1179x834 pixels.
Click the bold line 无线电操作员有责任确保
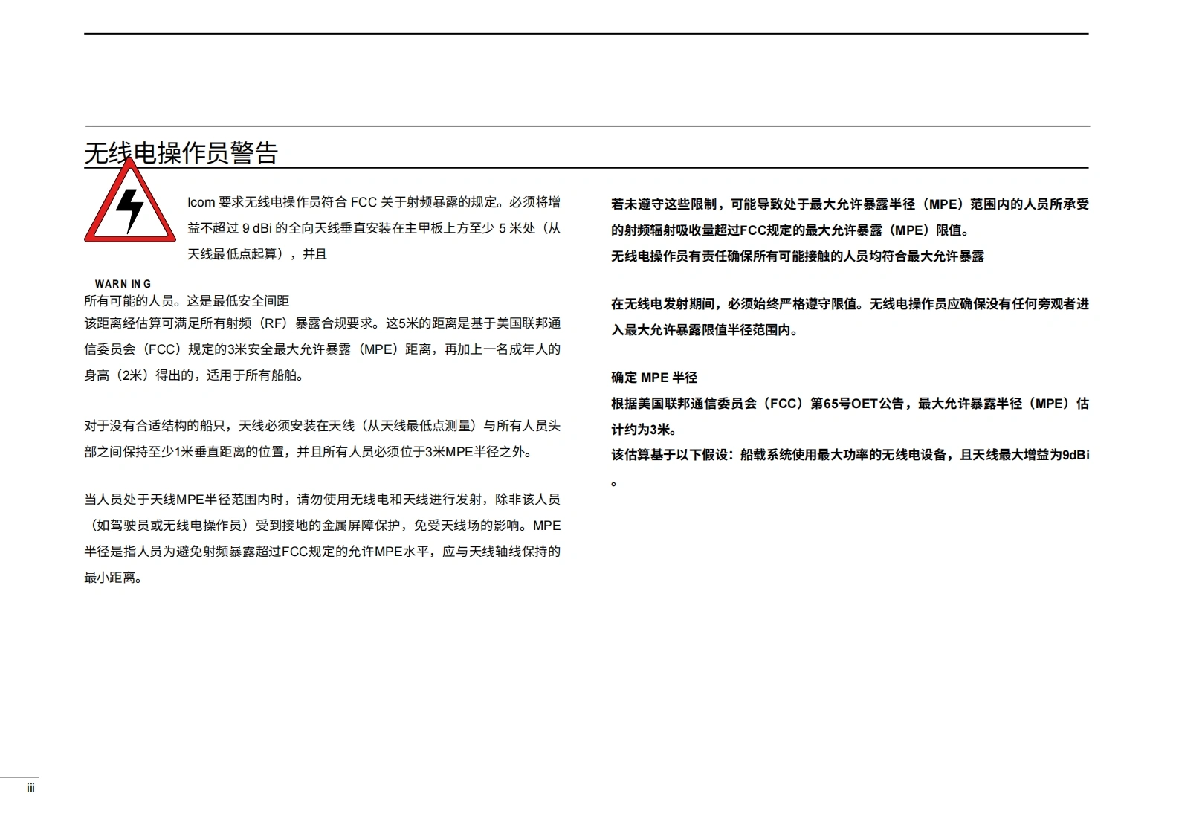(797, 256)
